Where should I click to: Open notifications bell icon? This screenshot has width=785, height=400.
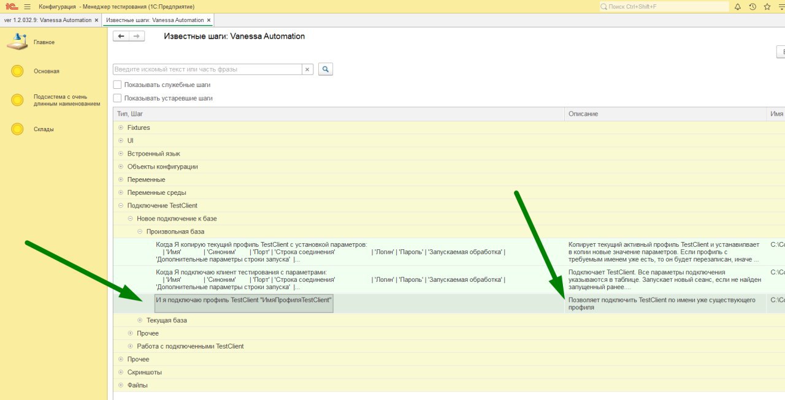(738, 7)
